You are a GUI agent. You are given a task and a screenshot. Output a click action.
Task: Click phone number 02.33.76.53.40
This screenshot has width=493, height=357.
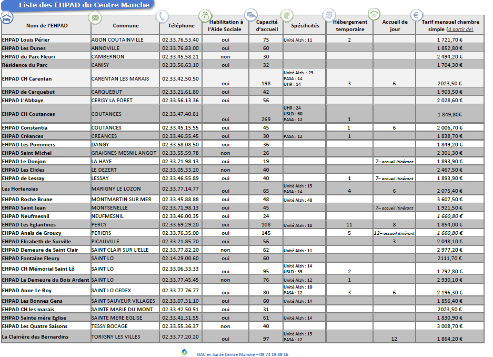point(180,39)
